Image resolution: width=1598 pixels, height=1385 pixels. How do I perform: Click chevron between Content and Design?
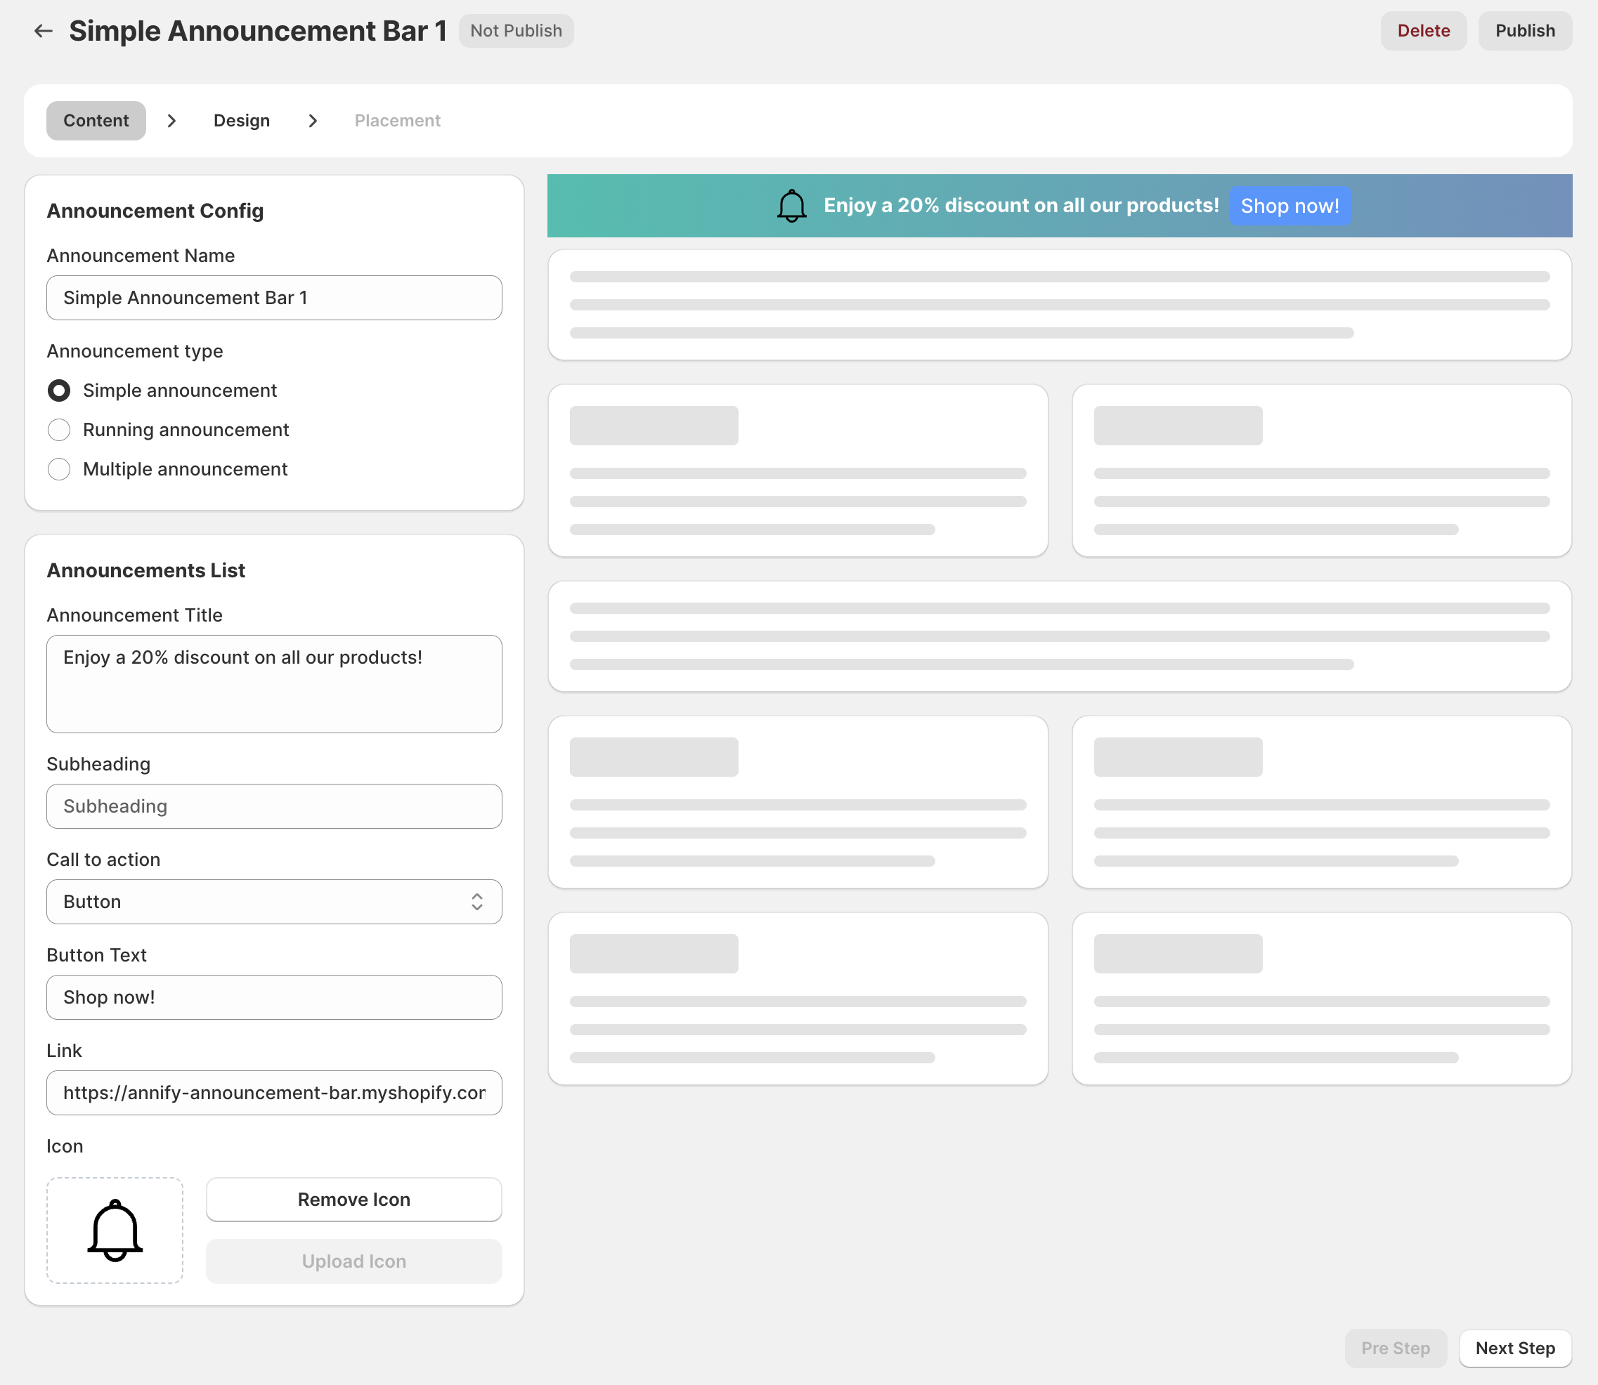click(171, 121)
